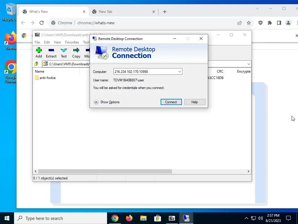
Task: Open the Google Chrome desktop shortcut
Action: pyautogui.click(x=11, y=71)
